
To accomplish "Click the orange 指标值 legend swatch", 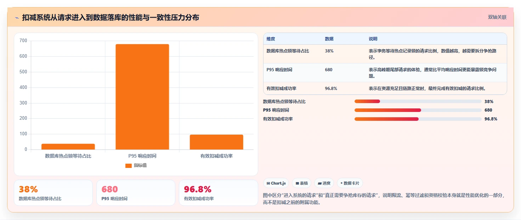I will pyautogui.click(x=128, y=165).
